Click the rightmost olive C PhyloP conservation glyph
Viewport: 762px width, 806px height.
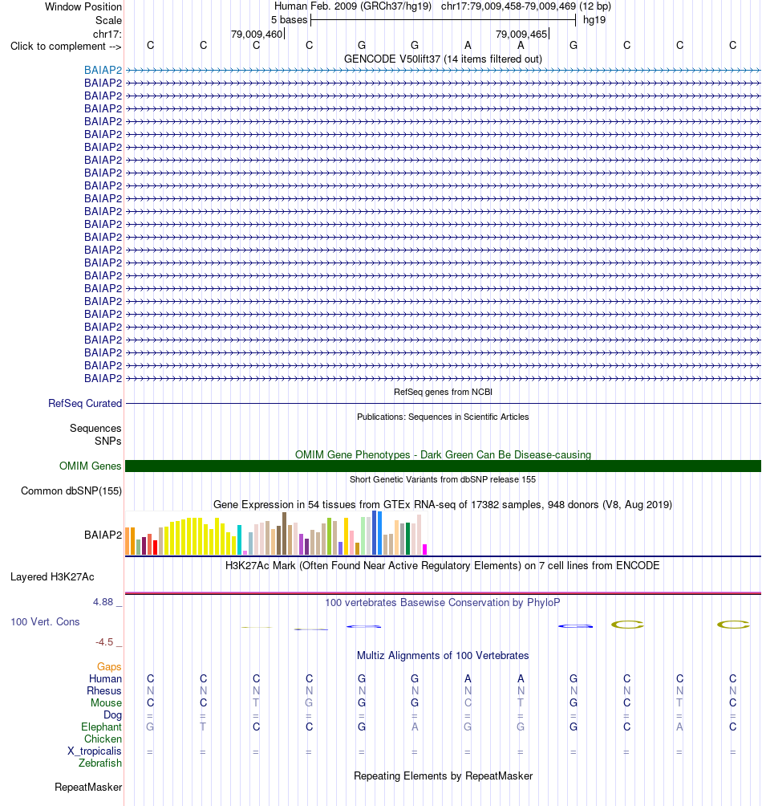733,625
